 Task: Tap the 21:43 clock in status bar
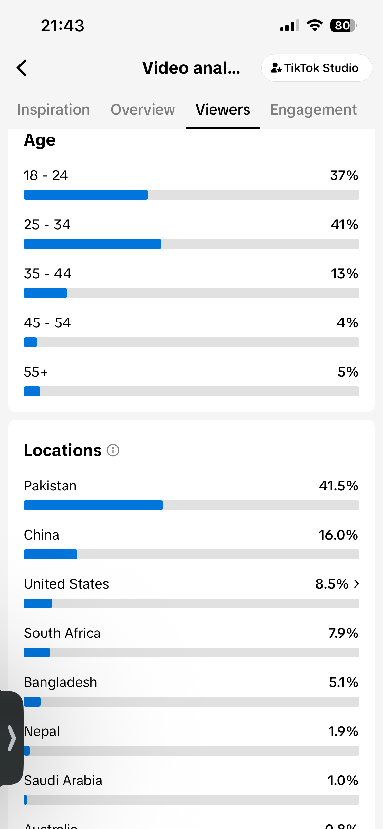coord(63,26)
